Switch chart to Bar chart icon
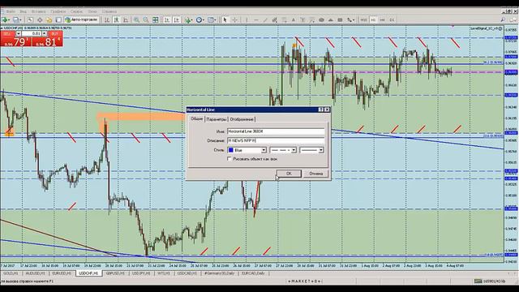Screen dimensions: 519x292 pyautogui.click(x=107, y=19)
